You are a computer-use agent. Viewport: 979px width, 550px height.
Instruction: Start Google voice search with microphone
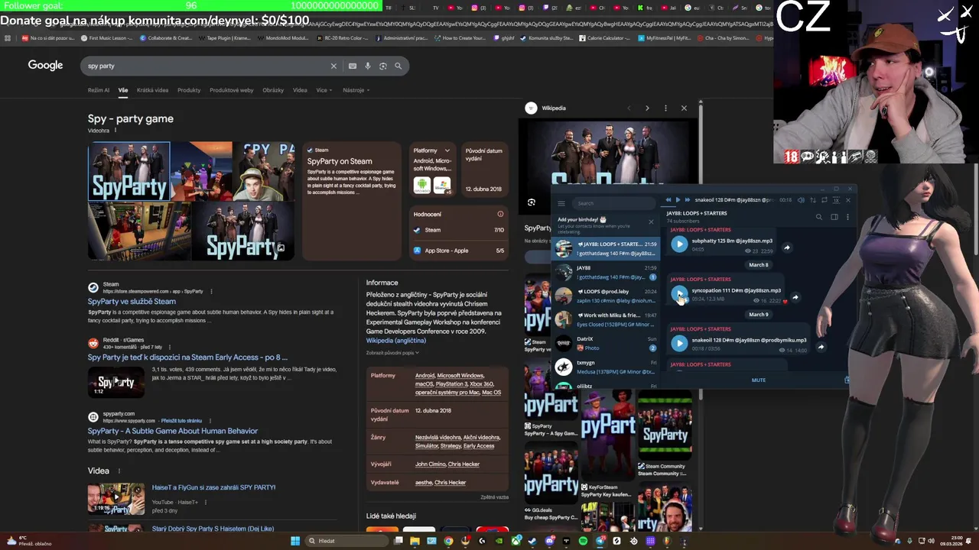(368, 66)
